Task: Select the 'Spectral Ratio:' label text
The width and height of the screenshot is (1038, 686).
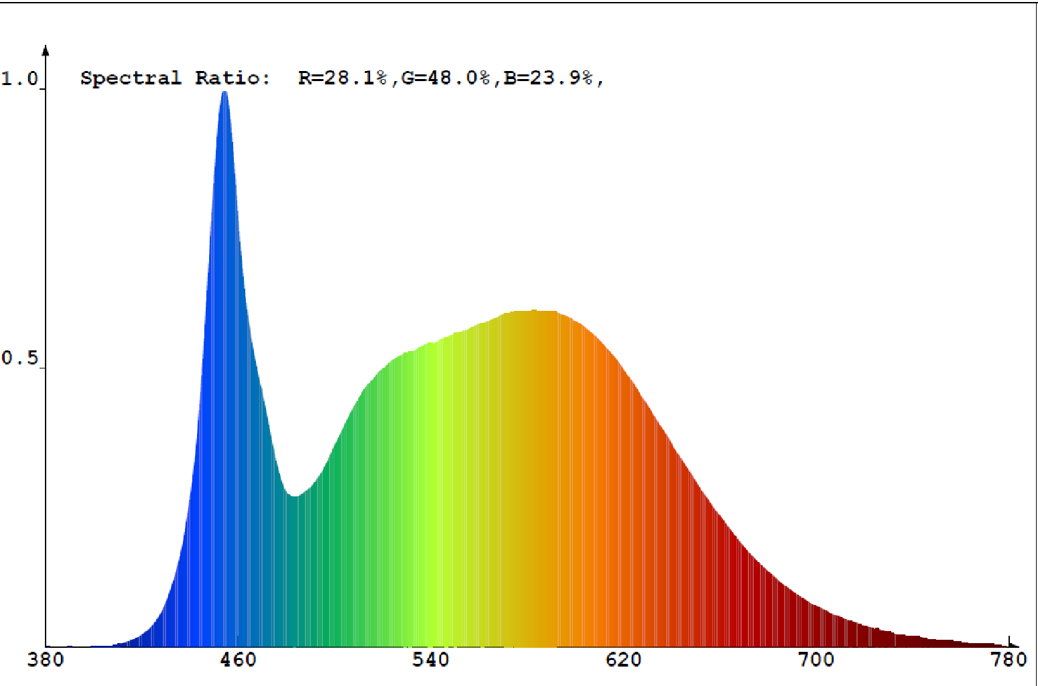Action: [x=175, y=78]
